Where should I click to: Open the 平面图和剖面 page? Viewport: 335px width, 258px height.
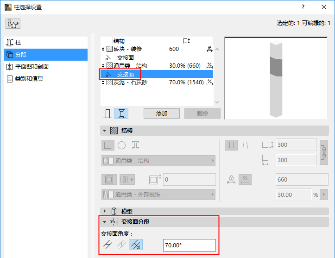click(46, 67)
